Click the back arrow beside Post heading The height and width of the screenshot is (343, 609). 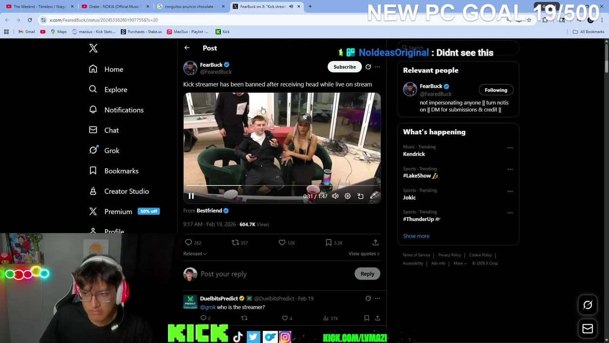[x=187, y=48]
